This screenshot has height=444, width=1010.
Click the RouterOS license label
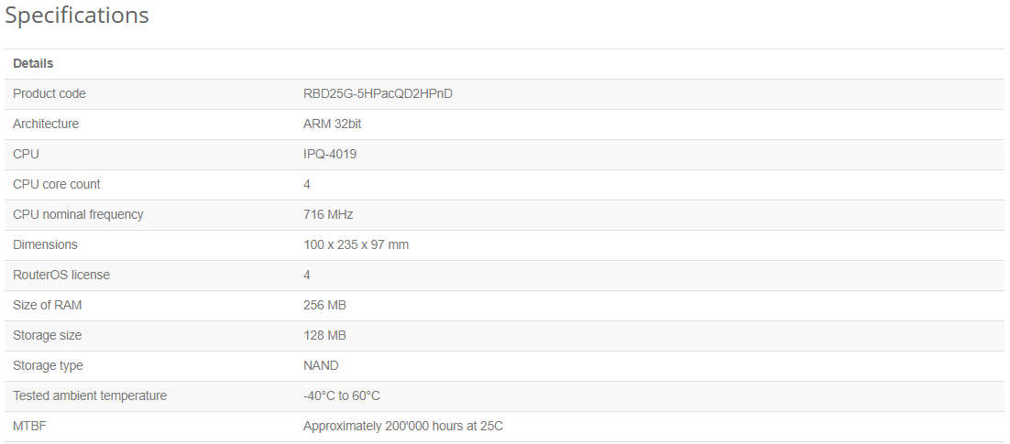click(x=61, y=276)
